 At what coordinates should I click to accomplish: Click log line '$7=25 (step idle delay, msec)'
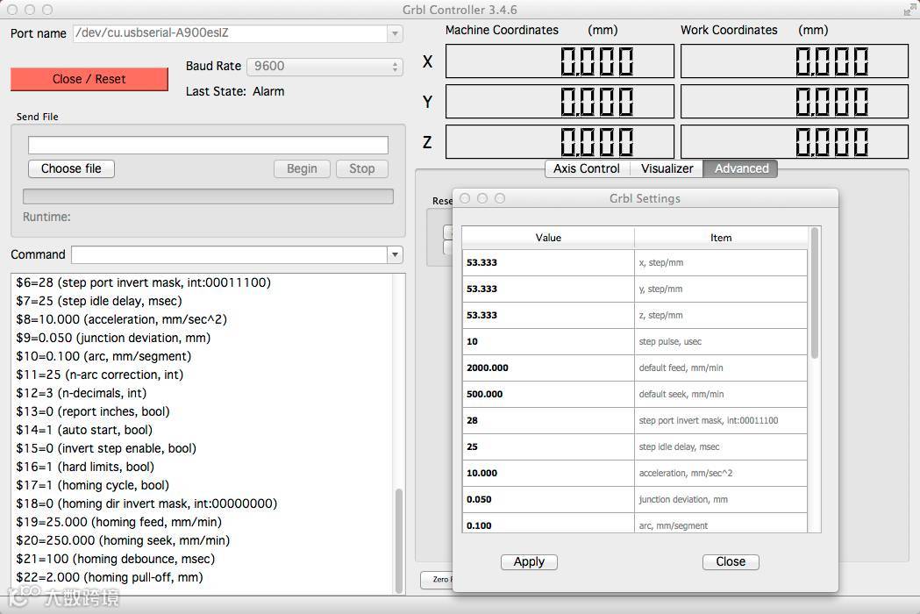click(x=99, y=301)
